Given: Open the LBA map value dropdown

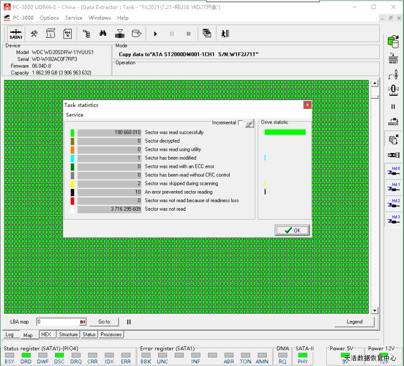Looking at the screenshot, I should point(83,322).
